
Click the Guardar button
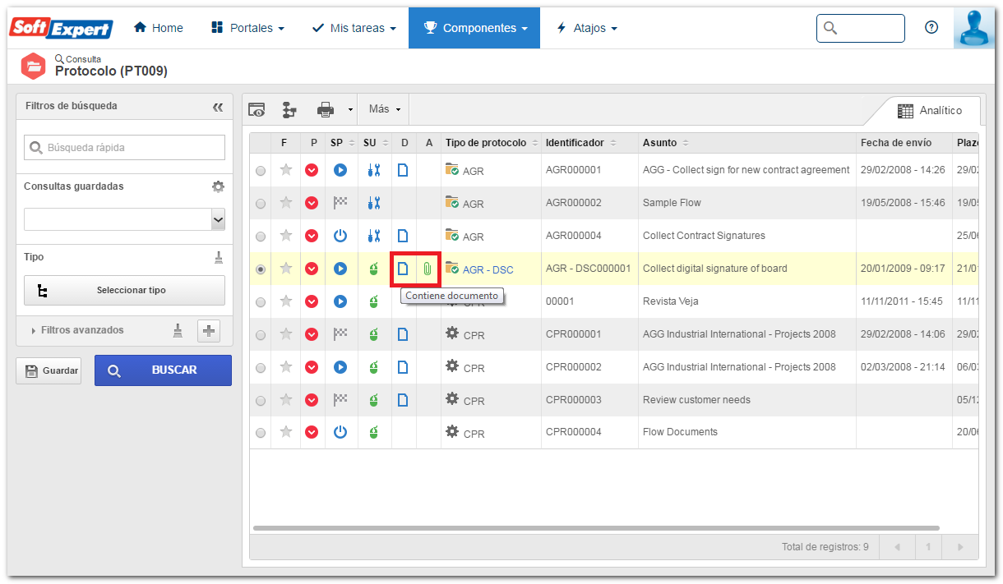click(49, 370)
